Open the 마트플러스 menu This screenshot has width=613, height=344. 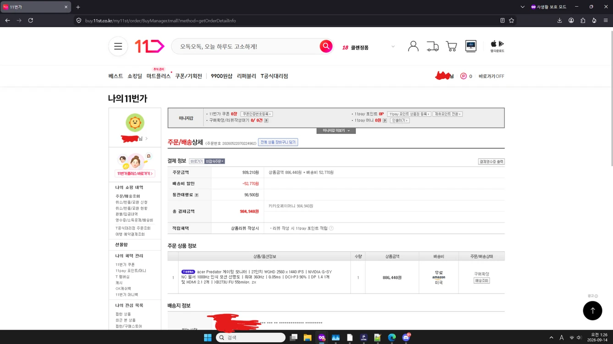coord(159,76)
